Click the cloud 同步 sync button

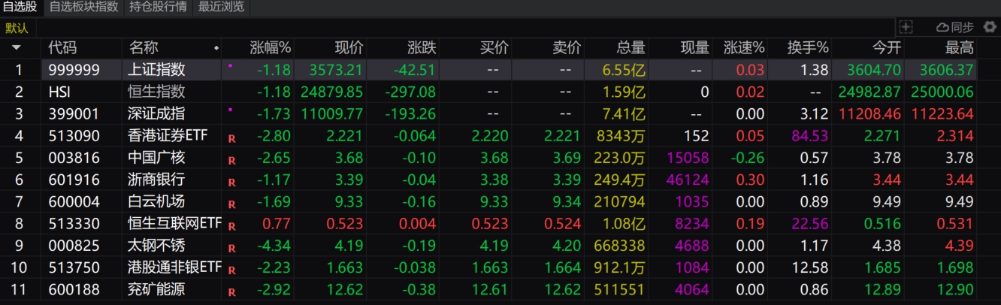954,27
